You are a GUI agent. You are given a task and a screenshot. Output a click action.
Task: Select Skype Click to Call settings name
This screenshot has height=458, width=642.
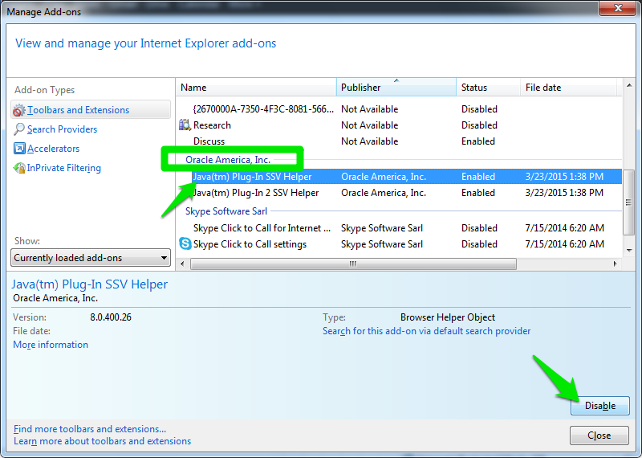coord(250,244)
